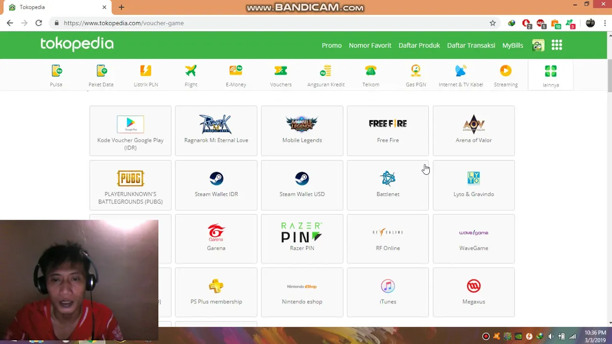Open Angsuran Kredit category

[x=326, y=75]
